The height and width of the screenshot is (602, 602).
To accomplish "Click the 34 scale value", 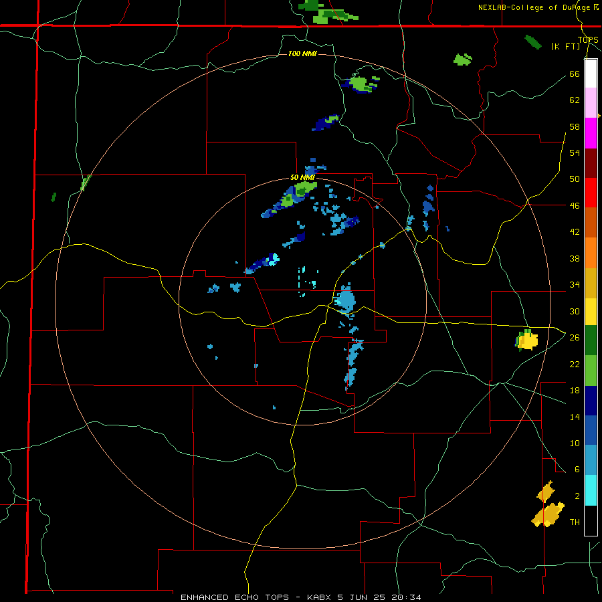I will pos(575,285).
